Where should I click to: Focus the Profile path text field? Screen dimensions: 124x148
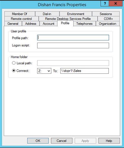pyautogui.click(x=73, y=38)
